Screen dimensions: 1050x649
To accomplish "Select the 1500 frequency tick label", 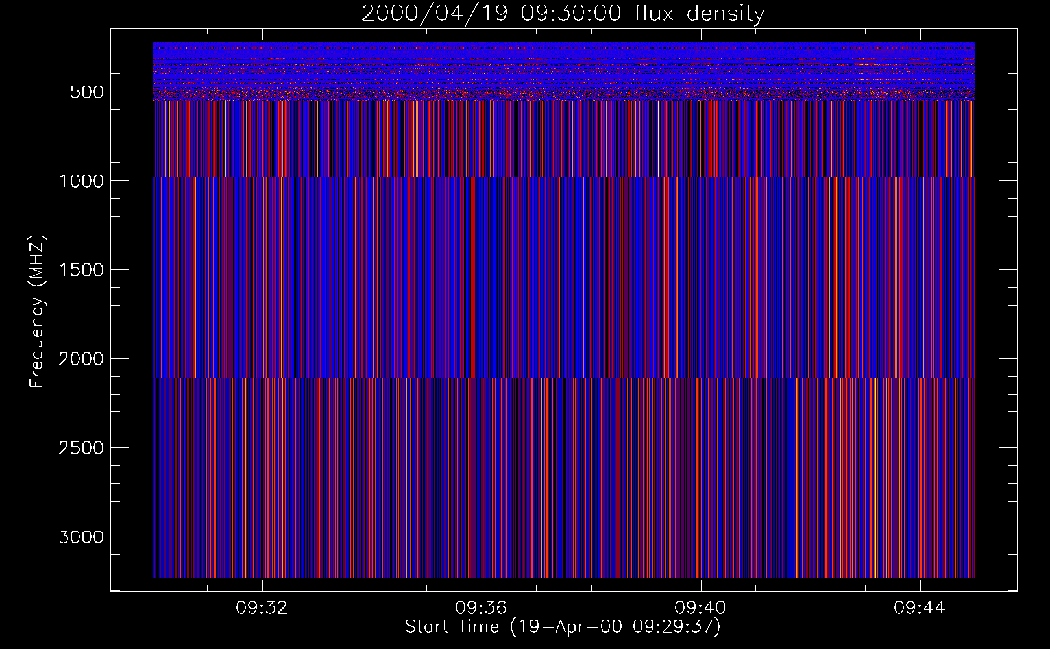I will click(81, 270).
